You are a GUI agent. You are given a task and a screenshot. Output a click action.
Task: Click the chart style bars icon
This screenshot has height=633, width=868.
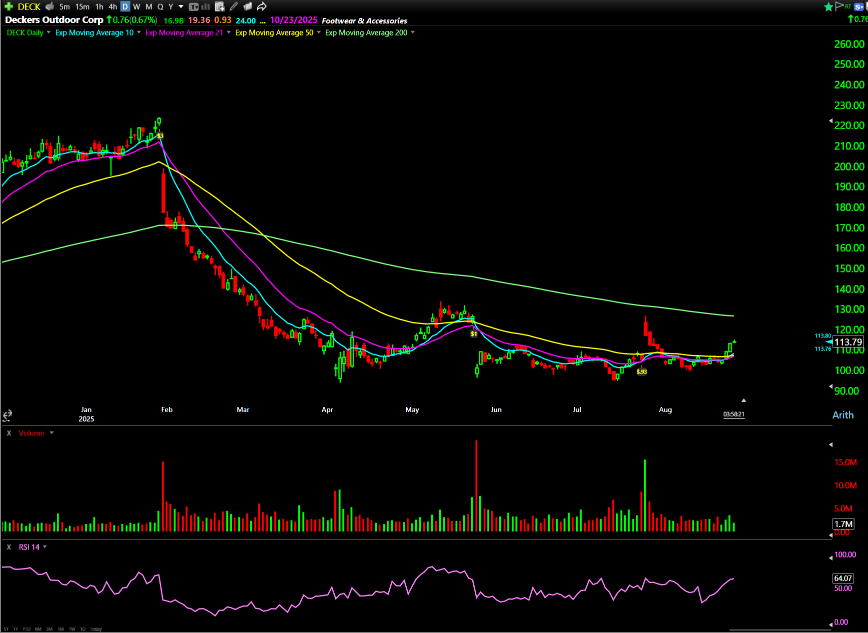point(205,6)
